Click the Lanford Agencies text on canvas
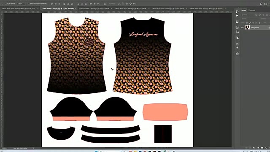The image size is (270, 152). 143,34
